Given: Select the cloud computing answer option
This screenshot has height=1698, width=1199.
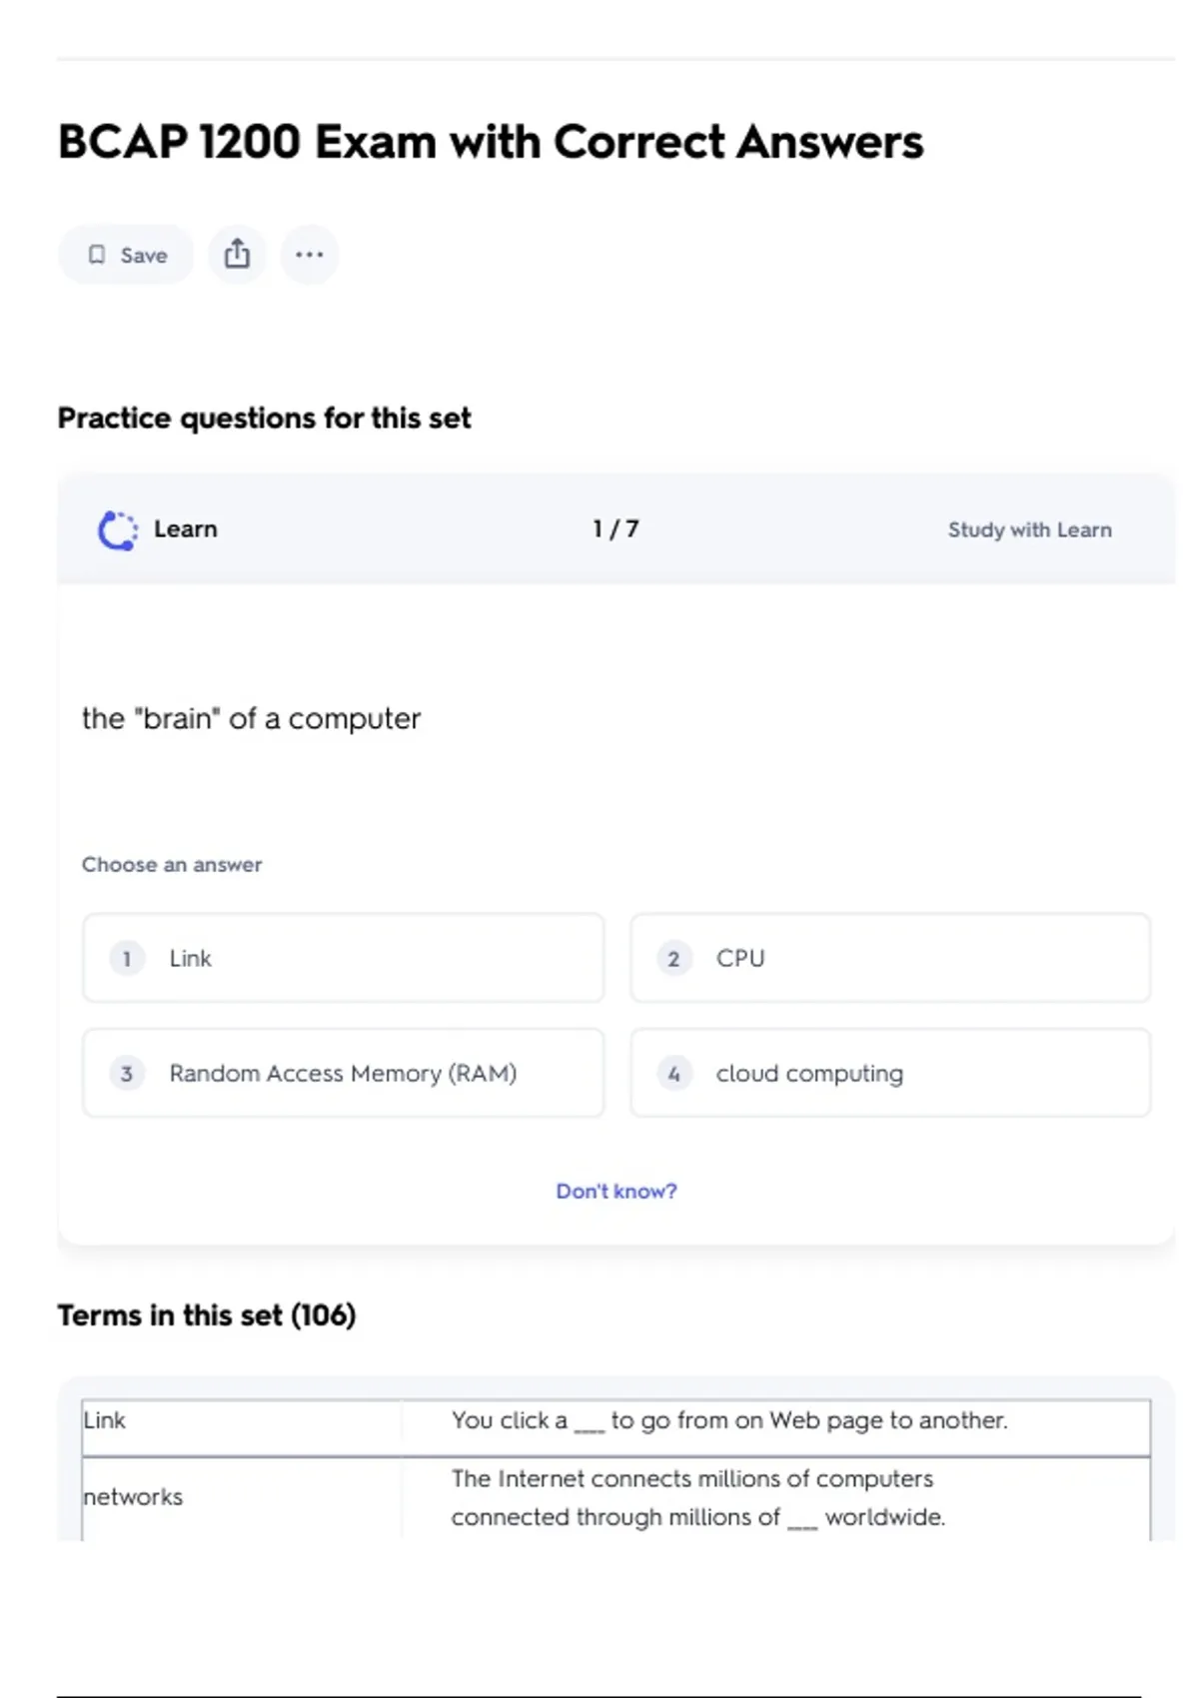Looking at the screenshot, I should pos(889,1073).
